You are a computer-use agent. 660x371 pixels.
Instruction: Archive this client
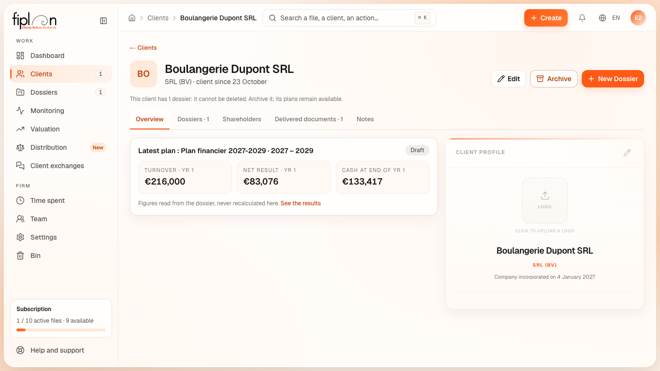click(x=554, y=79)
